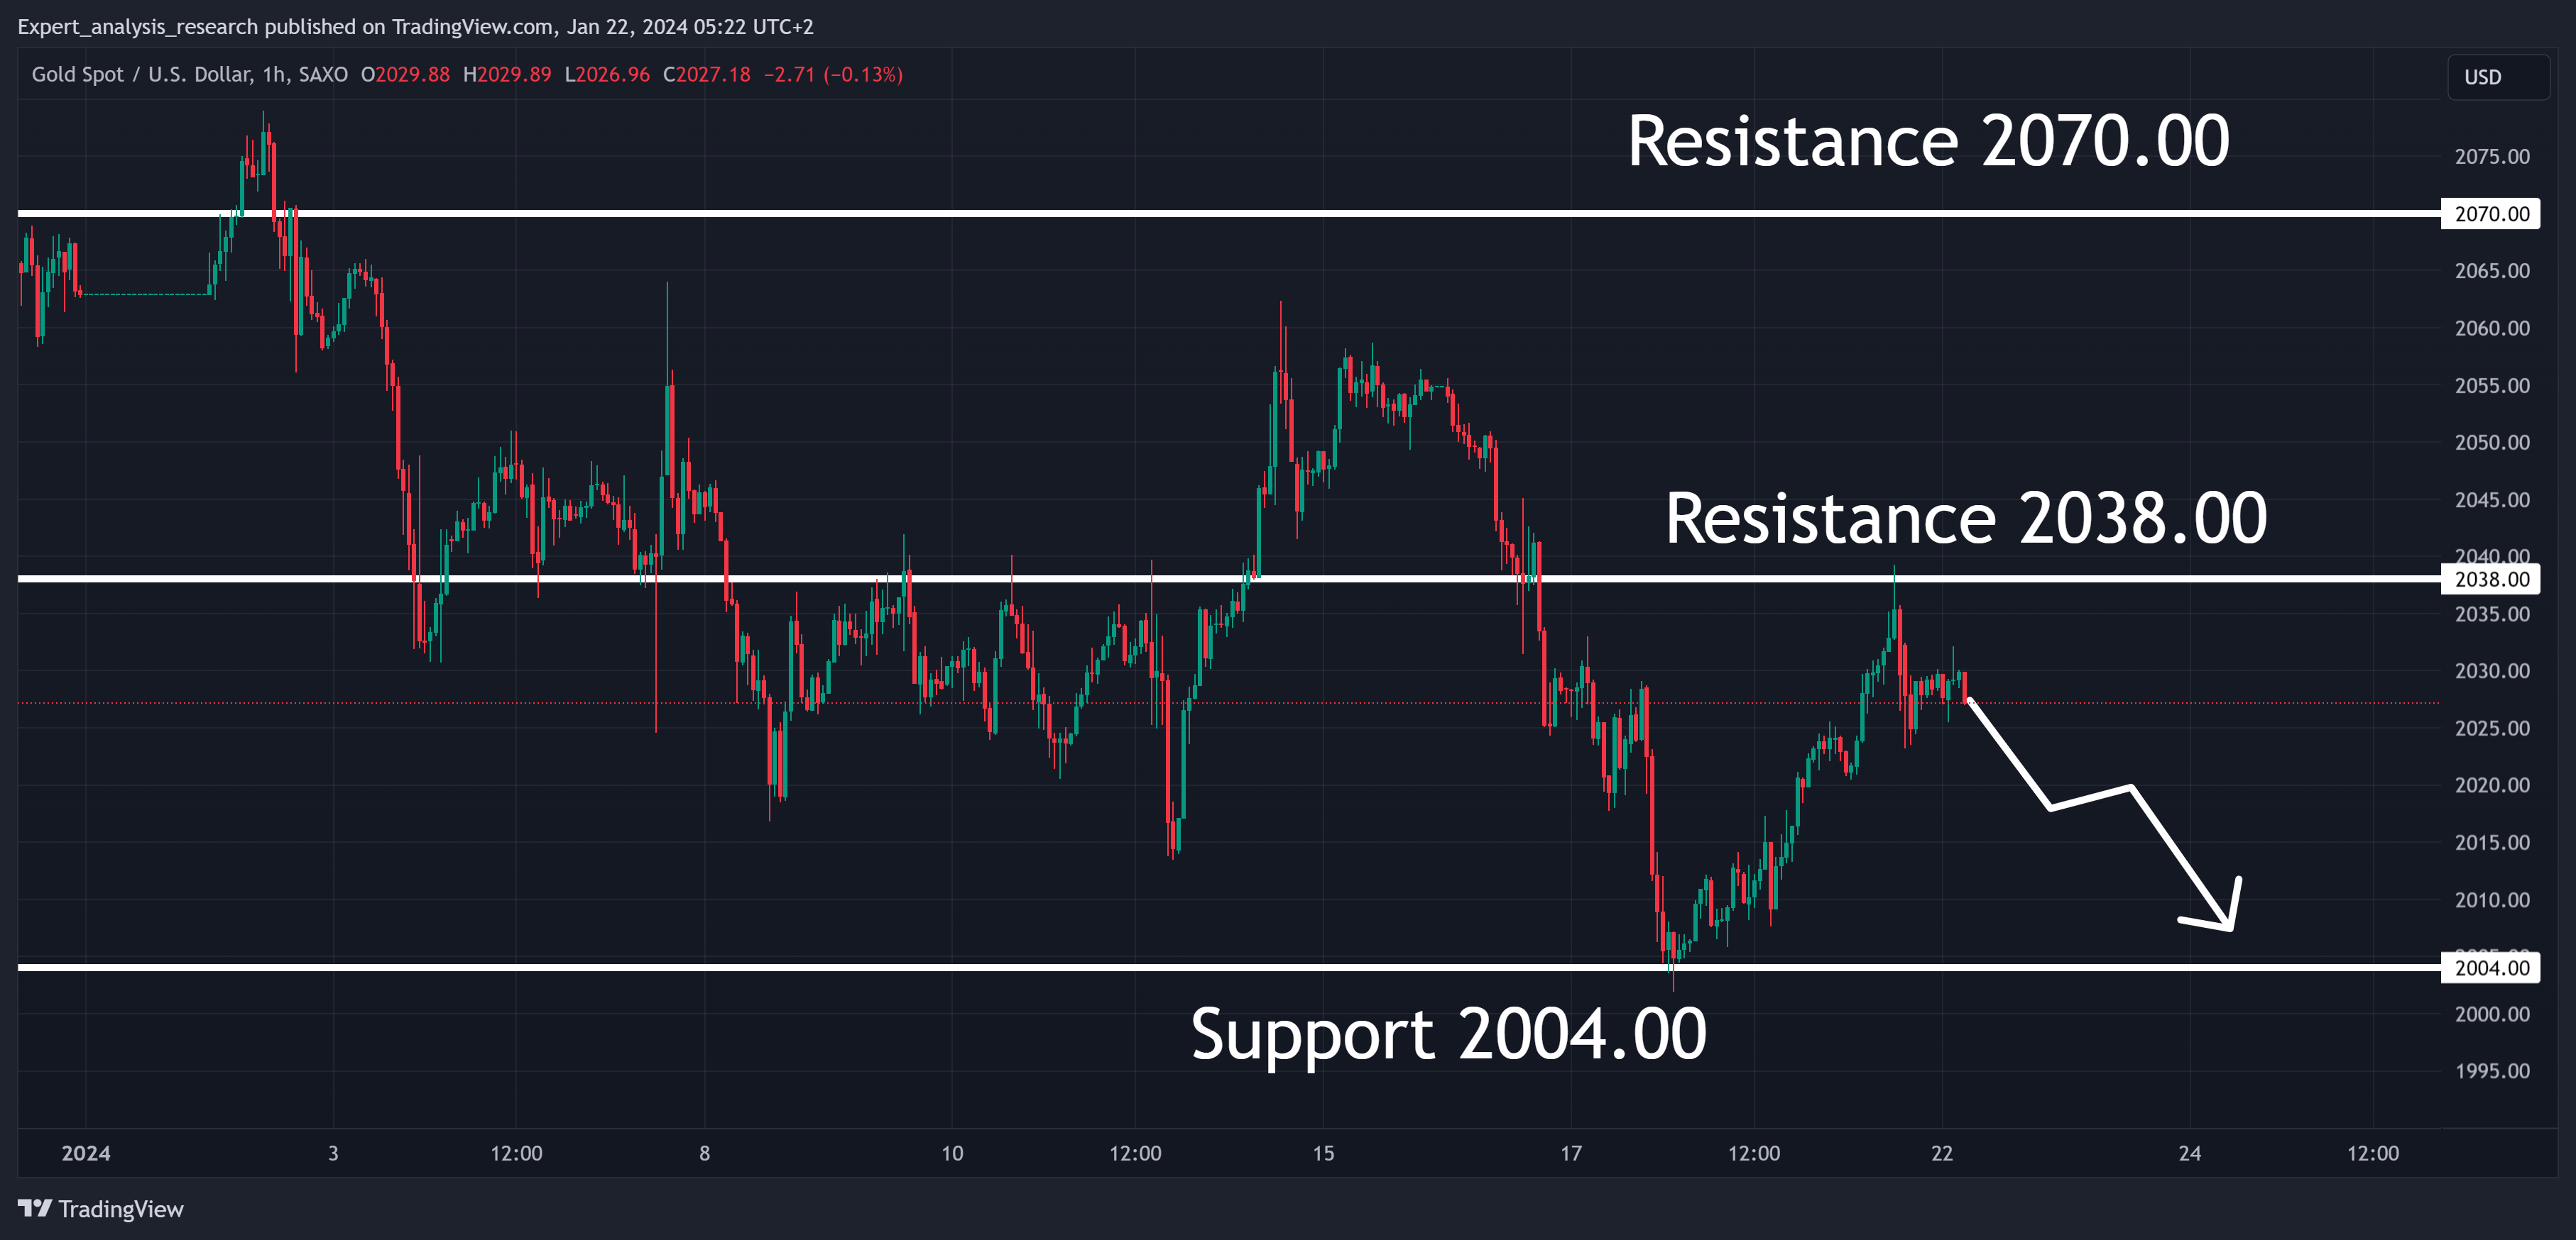
Task: Click the date label 22 on time axis
Action: (1941, 1153)
